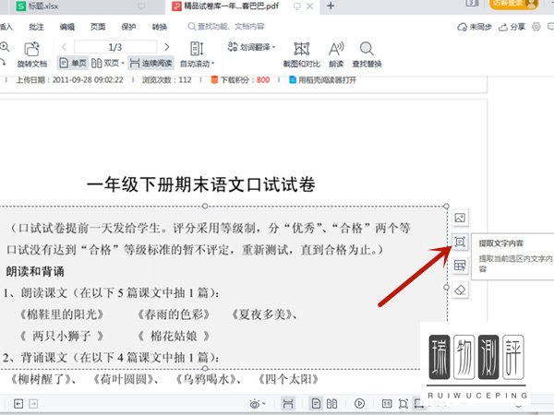Image resolution: width=554 pixels, height=415 pixels.
Task: Click the 朗读 read aloud icon
Action: click(x=336, y=49)
